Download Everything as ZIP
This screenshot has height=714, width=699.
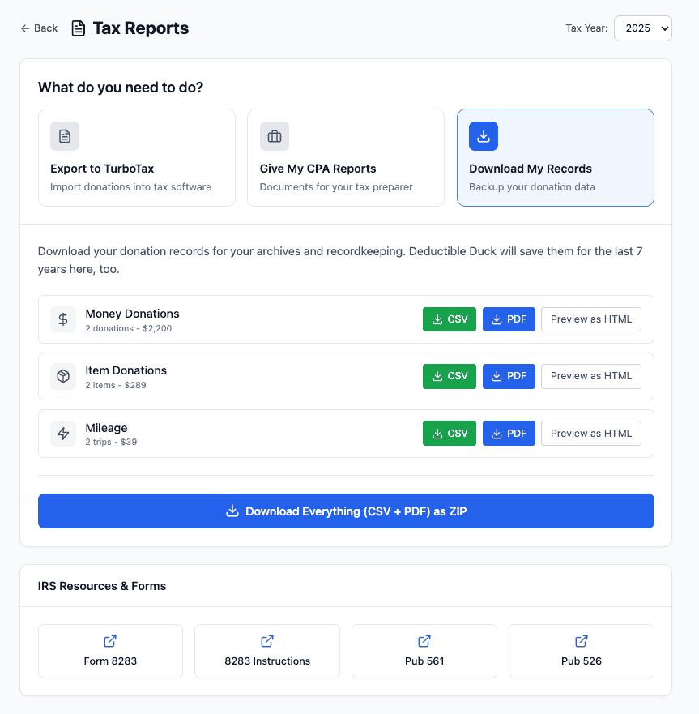[x=346, y=511]
